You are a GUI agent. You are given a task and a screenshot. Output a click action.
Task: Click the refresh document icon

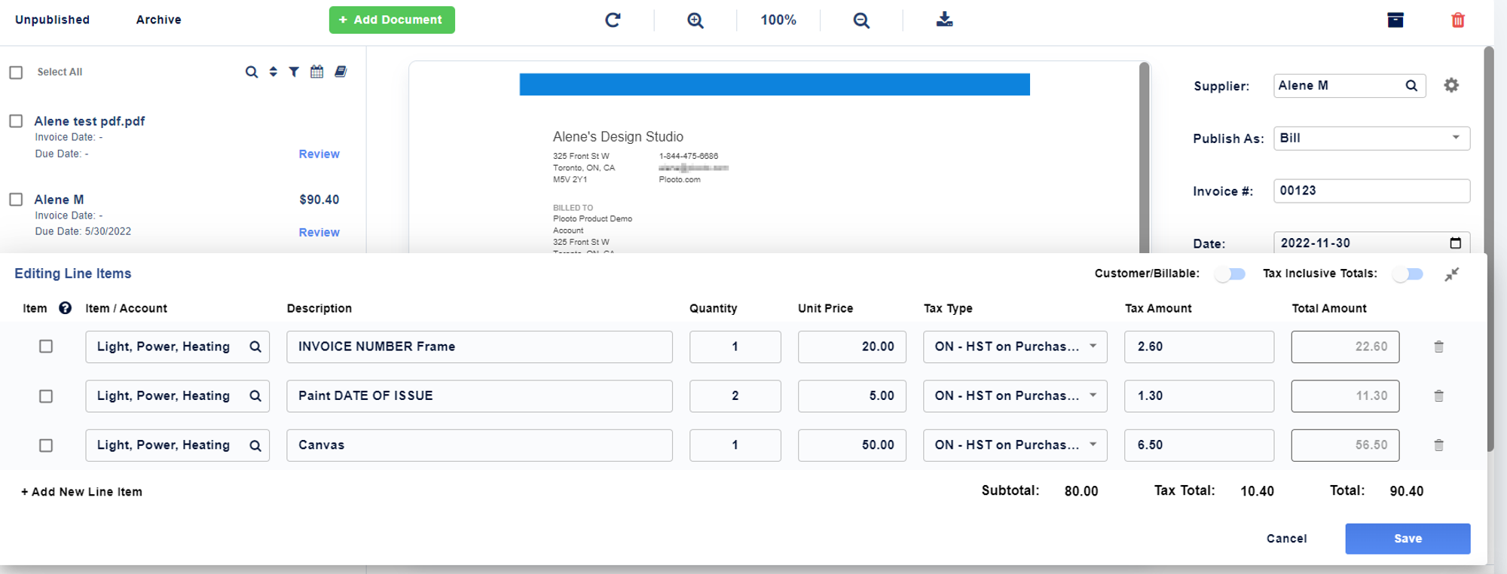click(613, 20)
